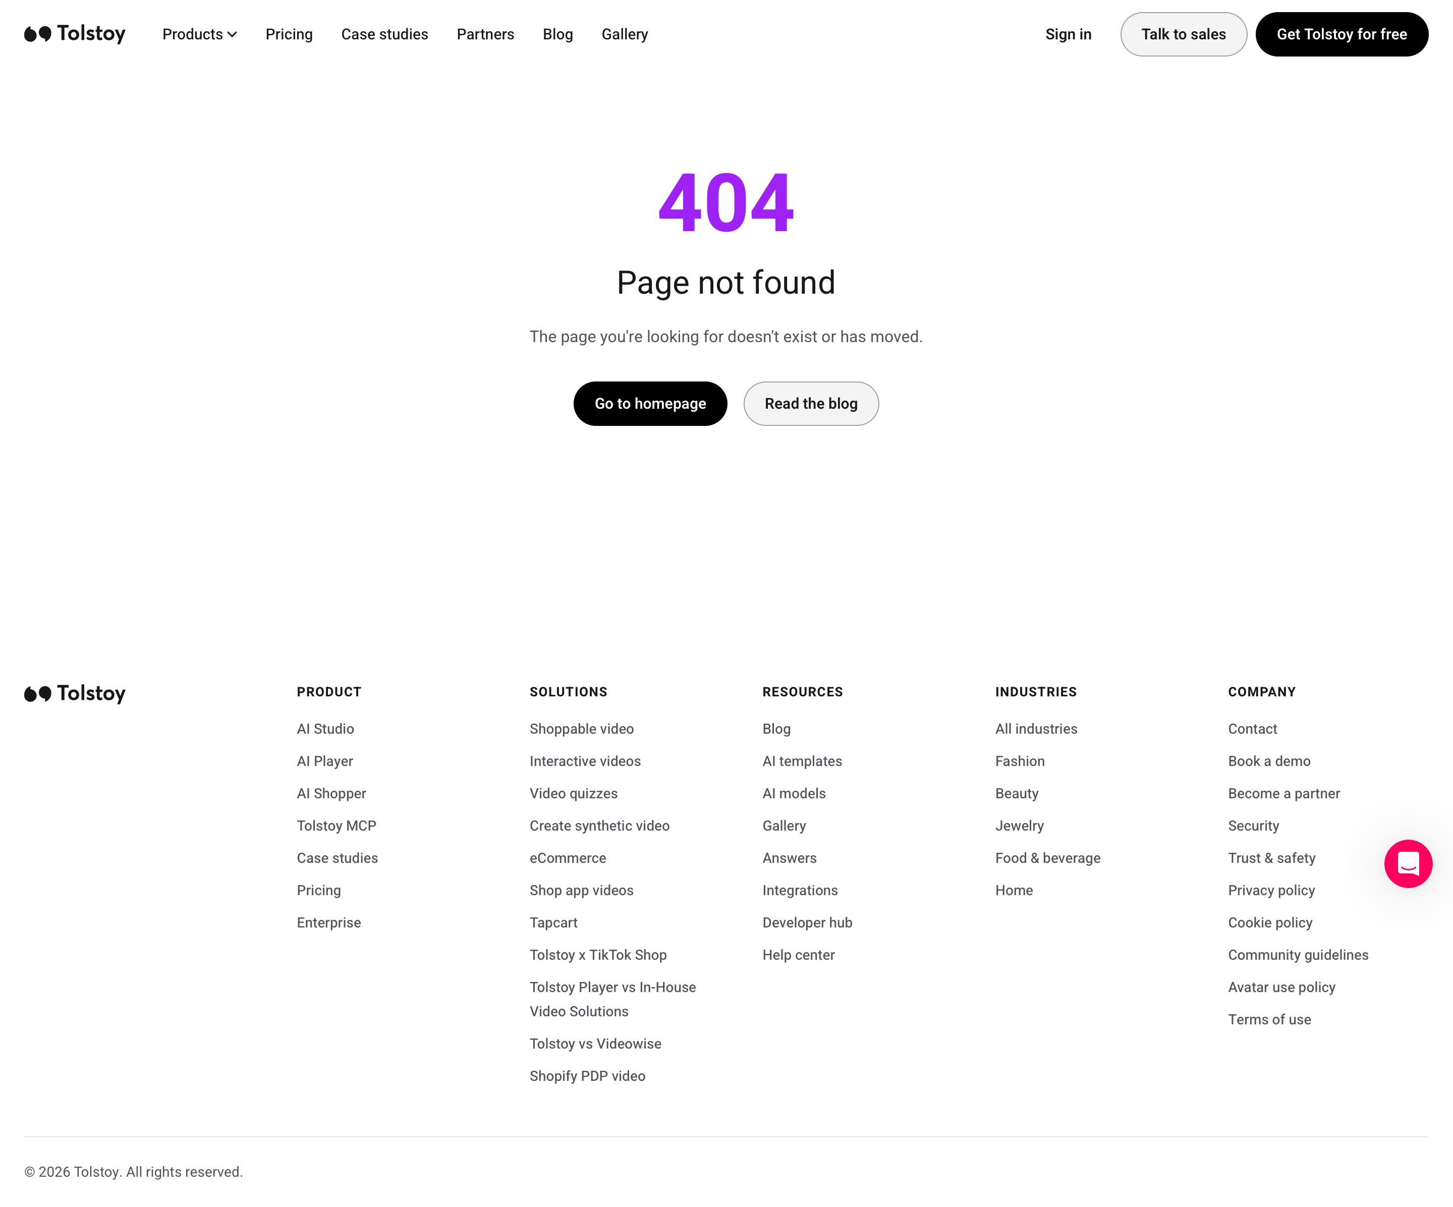Open Tolstoy x TikTok Shop link
Screen dimensions: 1453x1207
coord(598,955)
